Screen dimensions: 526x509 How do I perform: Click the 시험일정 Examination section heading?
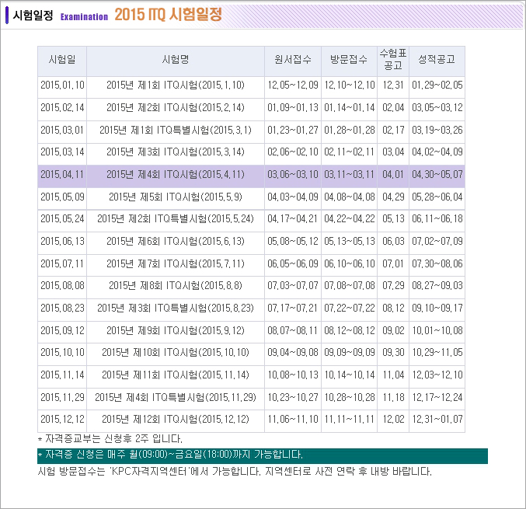[61, 16]
